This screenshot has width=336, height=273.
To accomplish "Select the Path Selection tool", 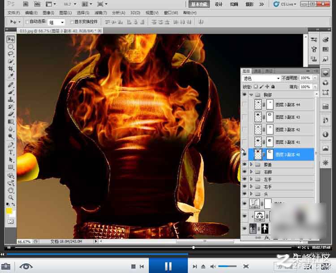I will [x=10, y=160].
